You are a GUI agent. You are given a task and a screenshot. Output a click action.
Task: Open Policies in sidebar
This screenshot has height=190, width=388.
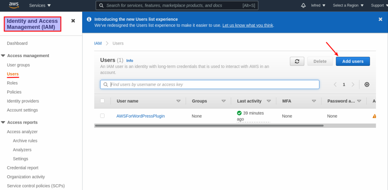point(14,92)
